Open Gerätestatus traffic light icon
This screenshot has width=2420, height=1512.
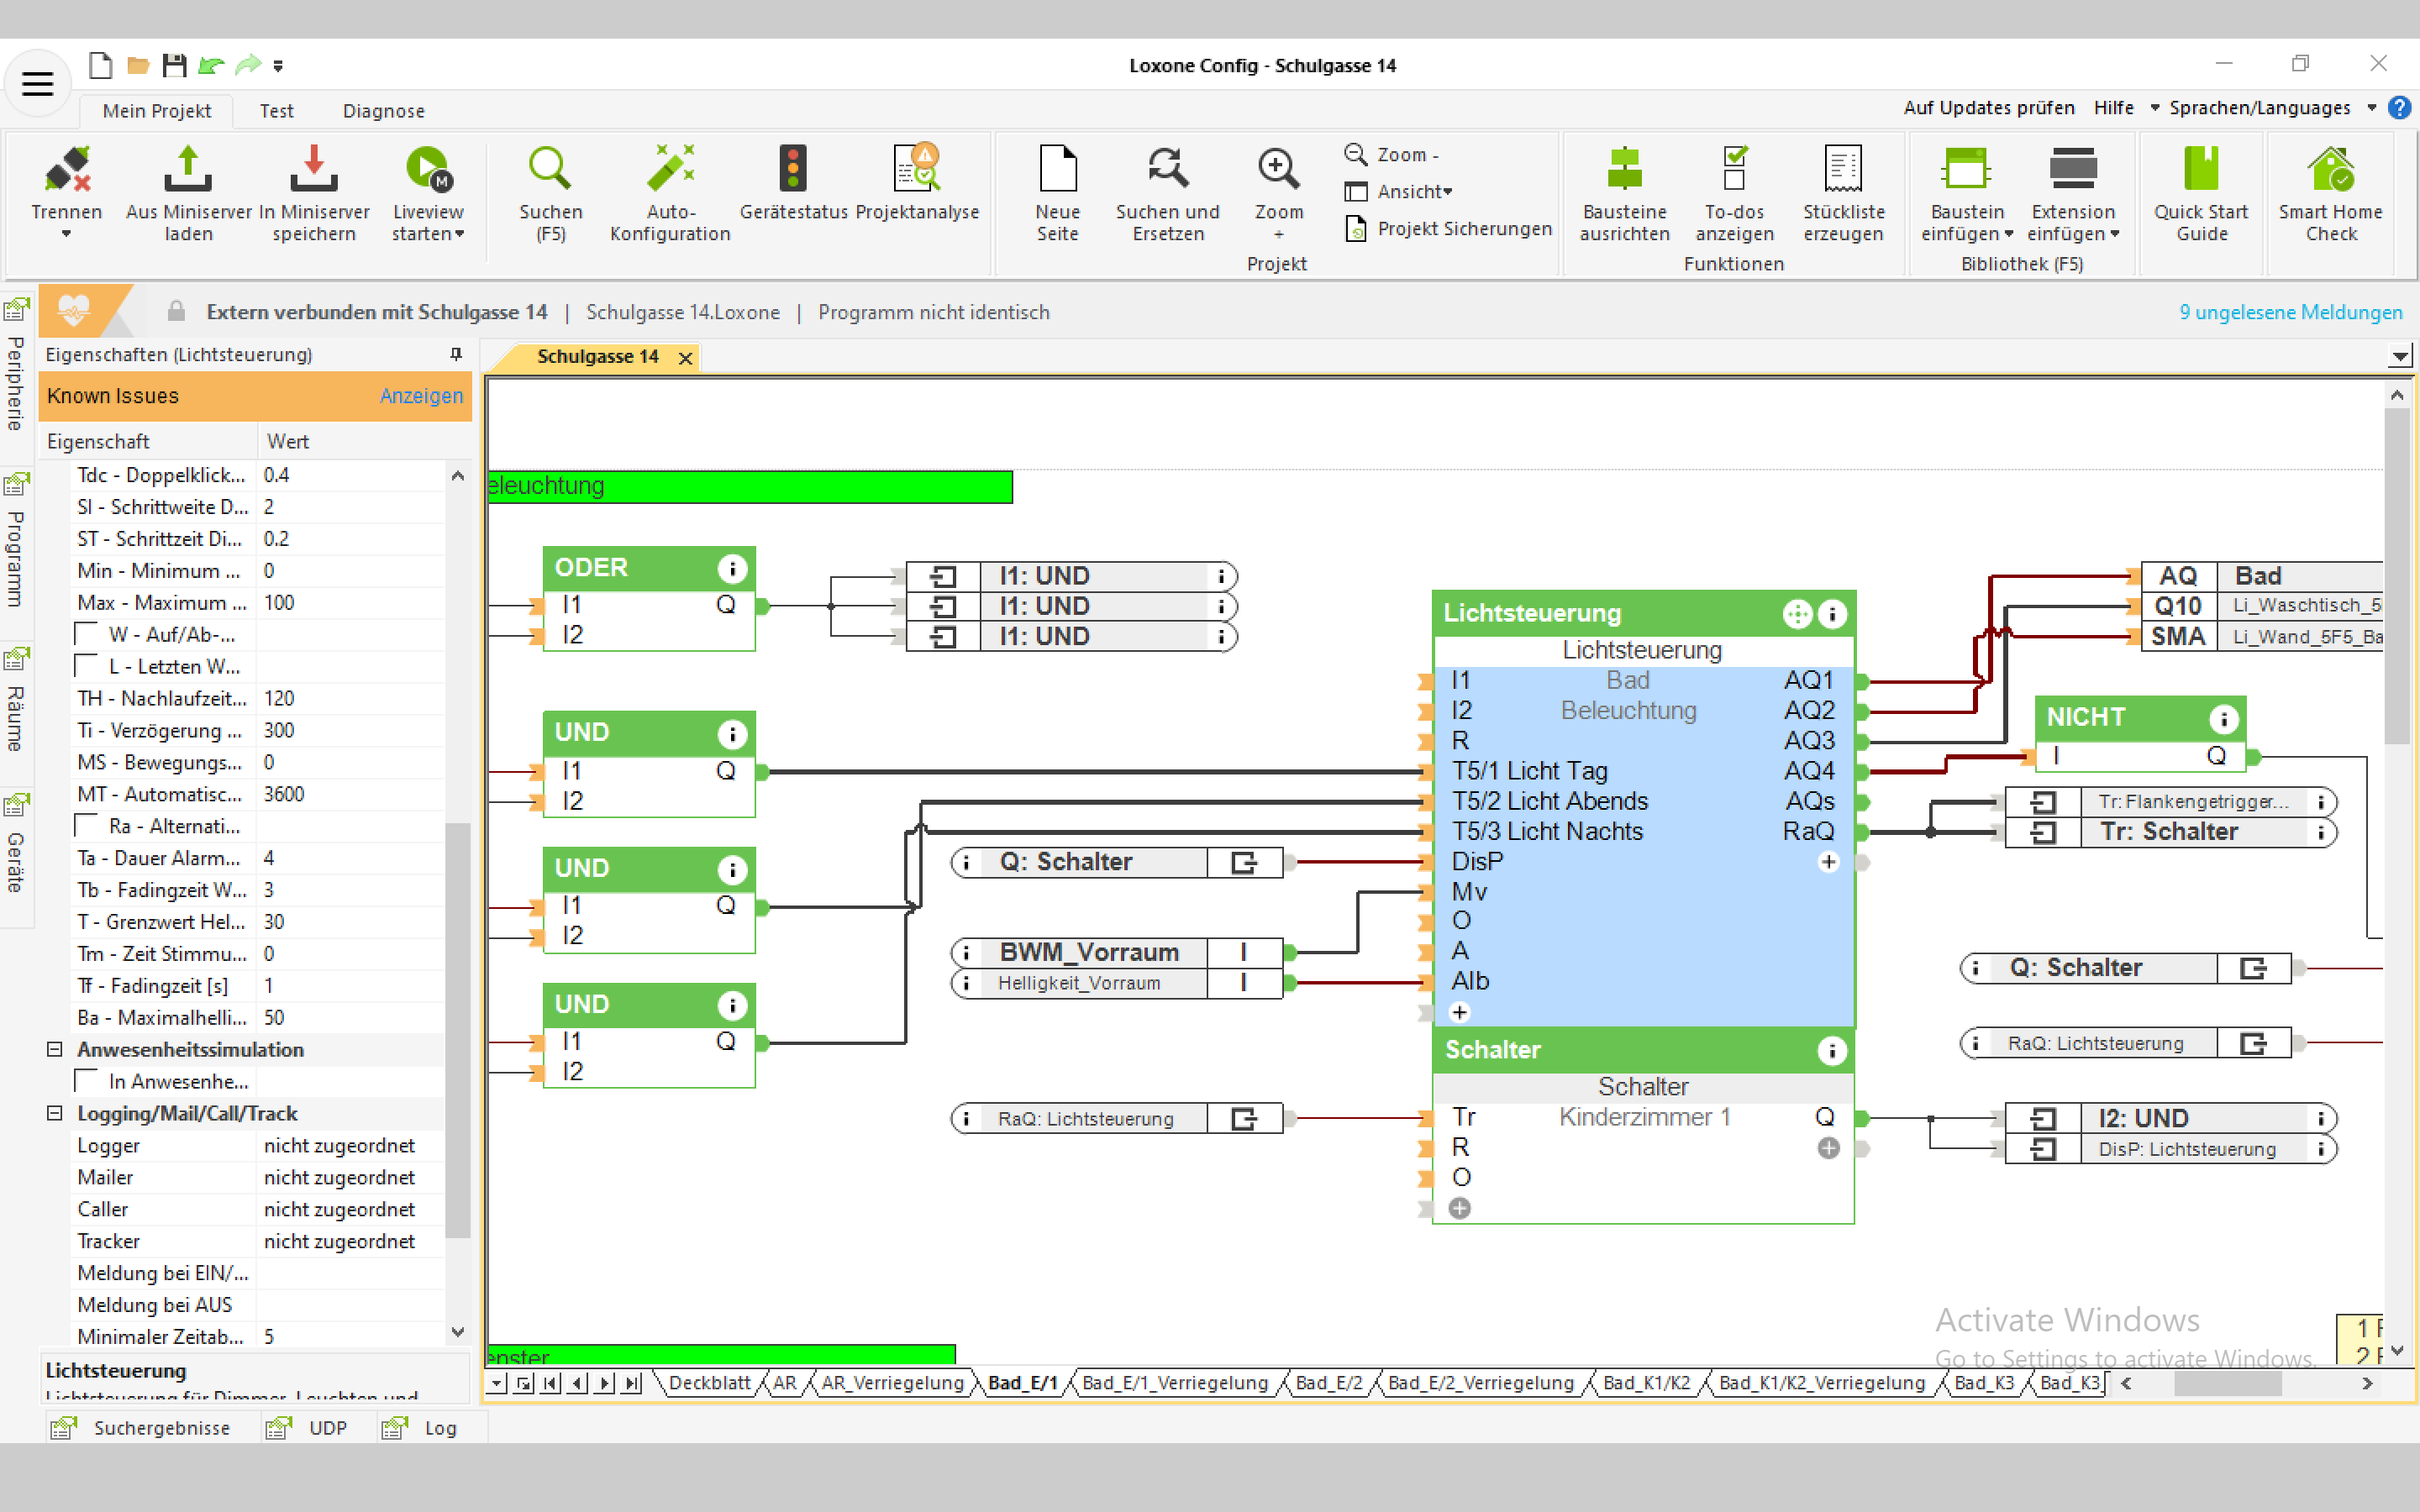pyautogui.click(x=793, y=170)
